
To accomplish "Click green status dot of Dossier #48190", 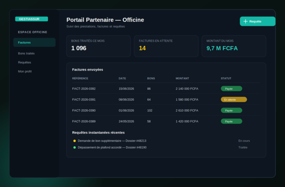I will point(75,147).
